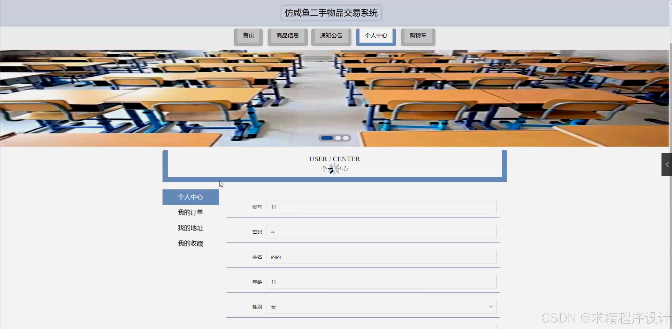The height and width of the screenshot is (329, 672).
Task: Open 我的地址 in the sidebar
Action: point(190,228)
